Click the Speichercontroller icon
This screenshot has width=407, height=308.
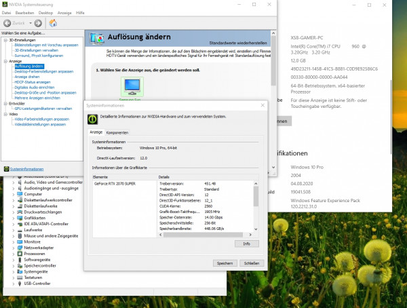pos(20,266)
